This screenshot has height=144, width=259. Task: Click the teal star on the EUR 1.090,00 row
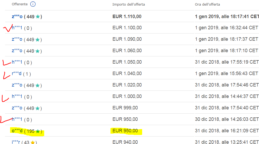[x=38, y=40]
